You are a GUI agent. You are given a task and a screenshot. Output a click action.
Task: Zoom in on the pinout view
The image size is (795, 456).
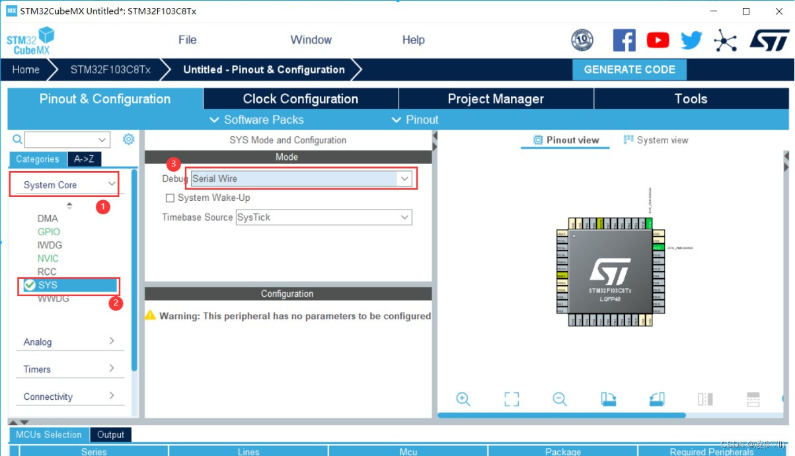pos(463,399)
